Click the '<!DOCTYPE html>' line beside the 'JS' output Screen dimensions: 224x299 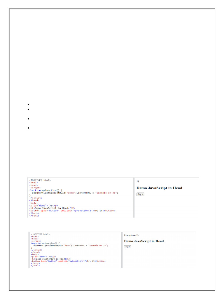[40, 180]
